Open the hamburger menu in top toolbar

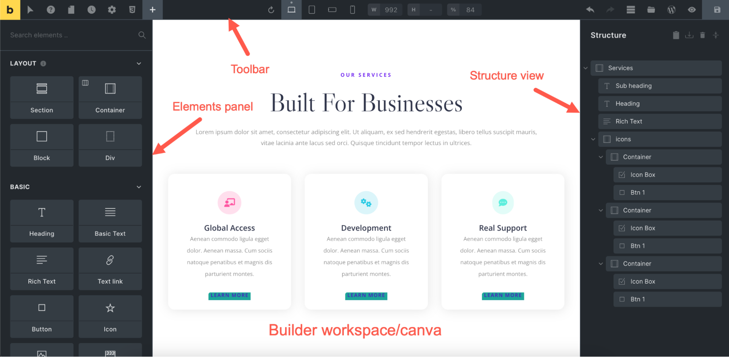click(631, 10)
